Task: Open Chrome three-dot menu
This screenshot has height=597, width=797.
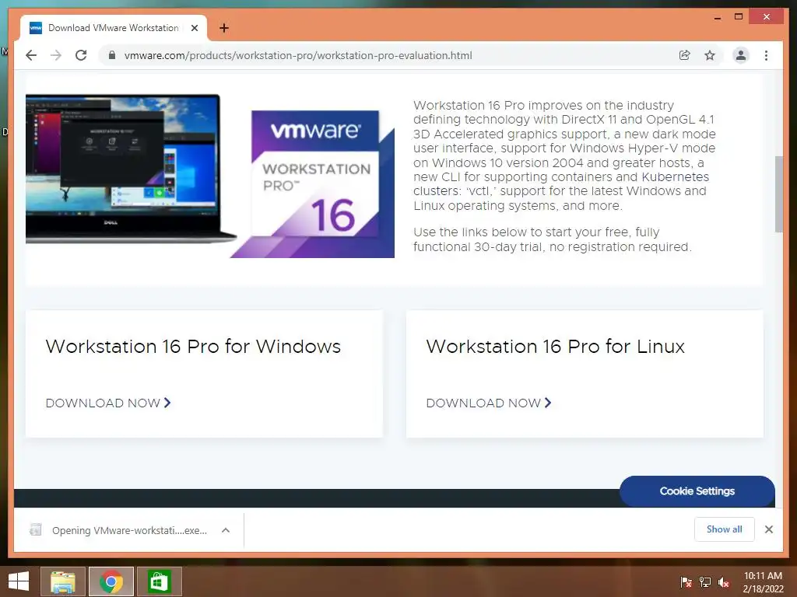Action: click(x=766, y=55)
